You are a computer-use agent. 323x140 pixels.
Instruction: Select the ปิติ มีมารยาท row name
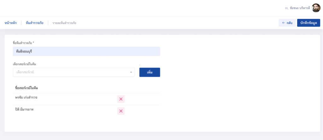[24, 109]
